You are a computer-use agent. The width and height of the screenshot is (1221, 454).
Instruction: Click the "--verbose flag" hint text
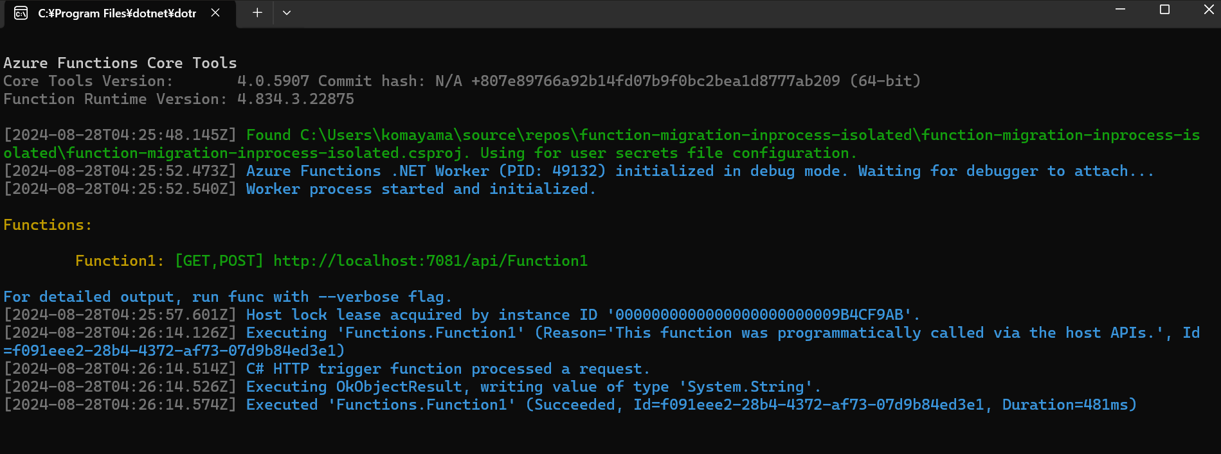(x=384, y=297)
